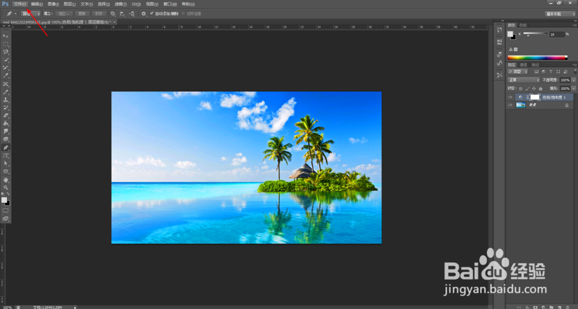578x309 pixels.
Task: Filter layers by type layer icon
Action: [x=551, y=72]
